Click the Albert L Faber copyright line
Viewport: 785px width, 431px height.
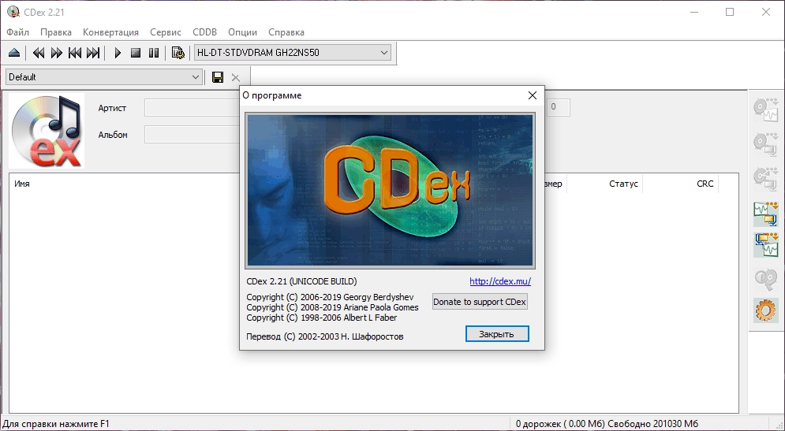(x=321, y=318)
